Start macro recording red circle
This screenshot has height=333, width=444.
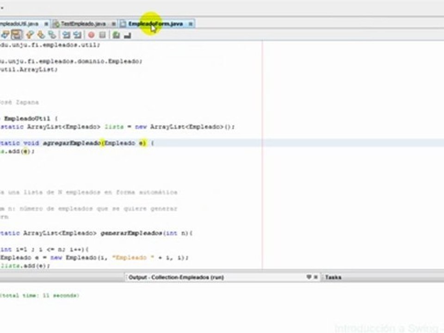91,35
